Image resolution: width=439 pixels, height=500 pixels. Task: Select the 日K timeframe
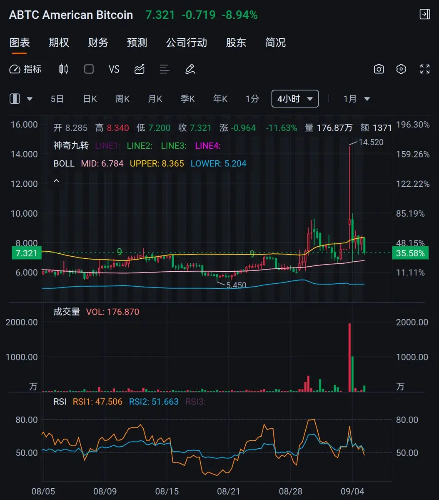coord(90,99)
